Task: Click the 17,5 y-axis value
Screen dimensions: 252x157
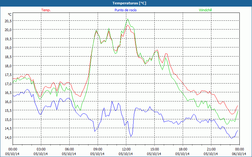Action: pyautogui.click(x=8, y=75)
